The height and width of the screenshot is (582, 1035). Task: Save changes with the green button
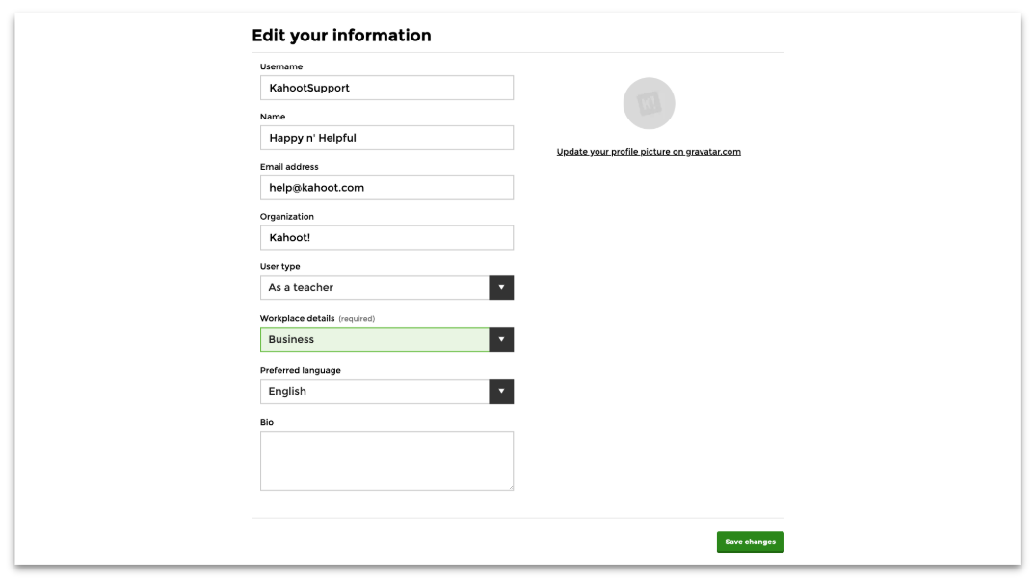[750, 542]
